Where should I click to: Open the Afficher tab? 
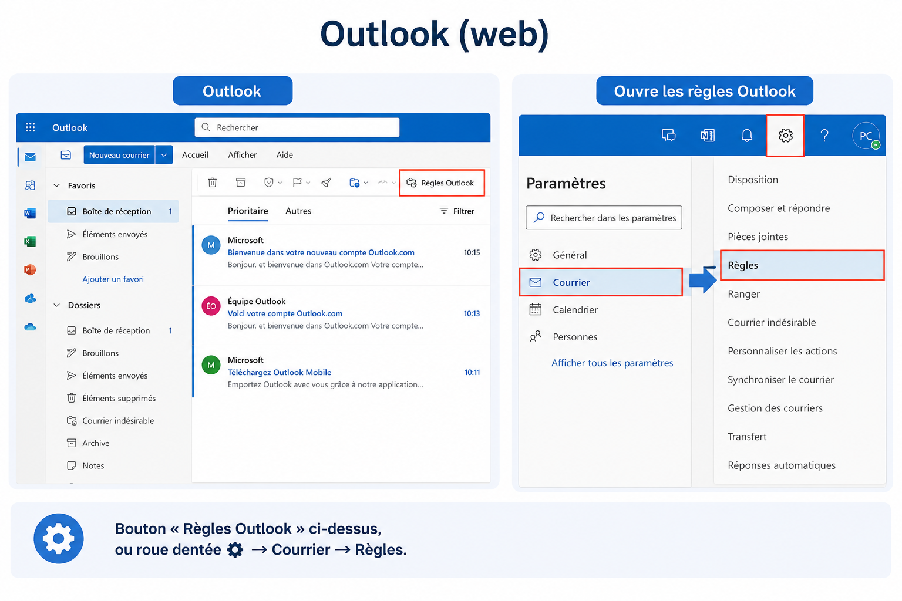pyautogui.click(x=243, y=155)
